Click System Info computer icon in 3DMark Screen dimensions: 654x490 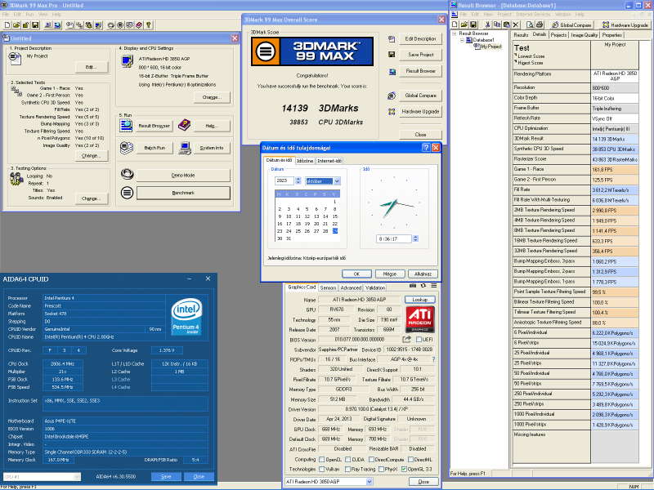click(186, 148)
